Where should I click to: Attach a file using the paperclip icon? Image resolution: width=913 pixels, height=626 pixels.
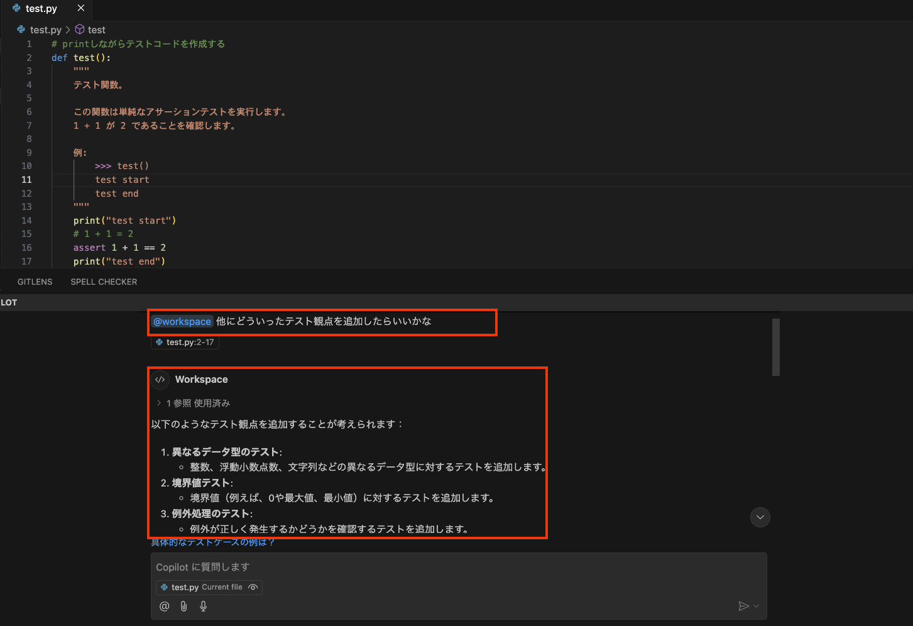pos(183,606)
